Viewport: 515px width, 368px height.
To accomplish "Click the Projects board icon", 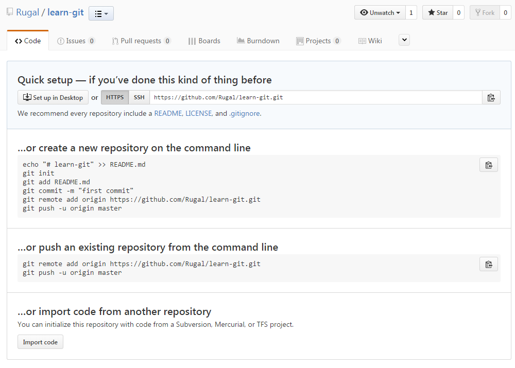I will tap(300, 41).
